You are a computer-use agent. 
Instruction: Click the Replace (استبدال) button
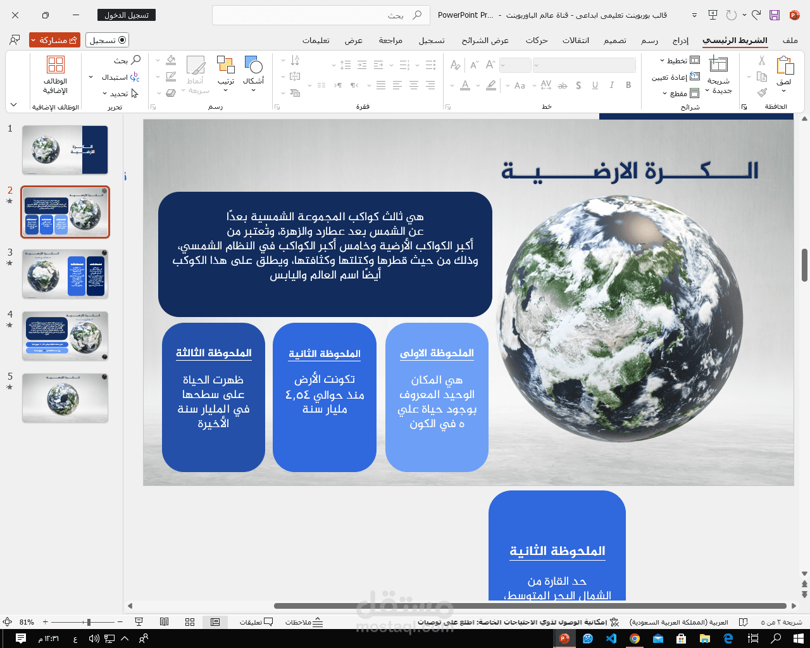[121, 77]
